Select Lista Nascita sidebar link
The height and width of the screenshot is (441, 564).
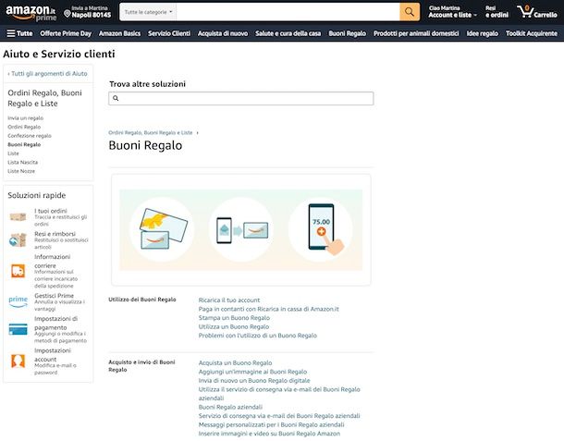click(x=23, y=162)
